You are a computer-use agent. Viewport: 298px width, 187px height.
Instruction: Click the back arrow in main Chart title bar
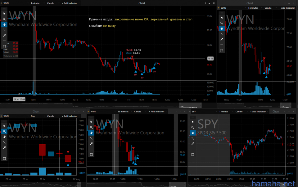point(205,3)
